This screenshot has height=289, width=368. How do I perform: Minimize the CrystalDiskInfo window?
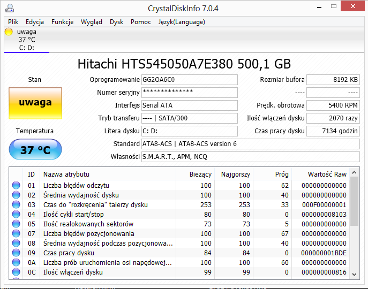point(319,7)
